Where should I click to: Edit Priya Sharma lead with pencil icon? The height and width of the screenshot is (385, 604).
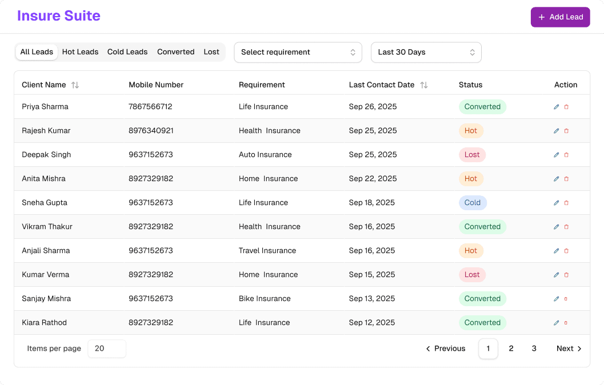click(x=556, y=107)
